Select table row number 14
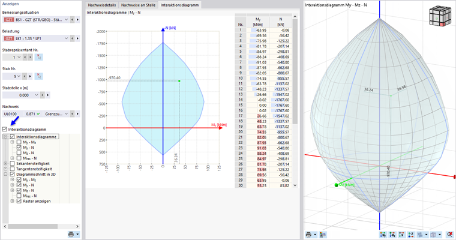This screenshot has height=240, width=456. [241, 100]
